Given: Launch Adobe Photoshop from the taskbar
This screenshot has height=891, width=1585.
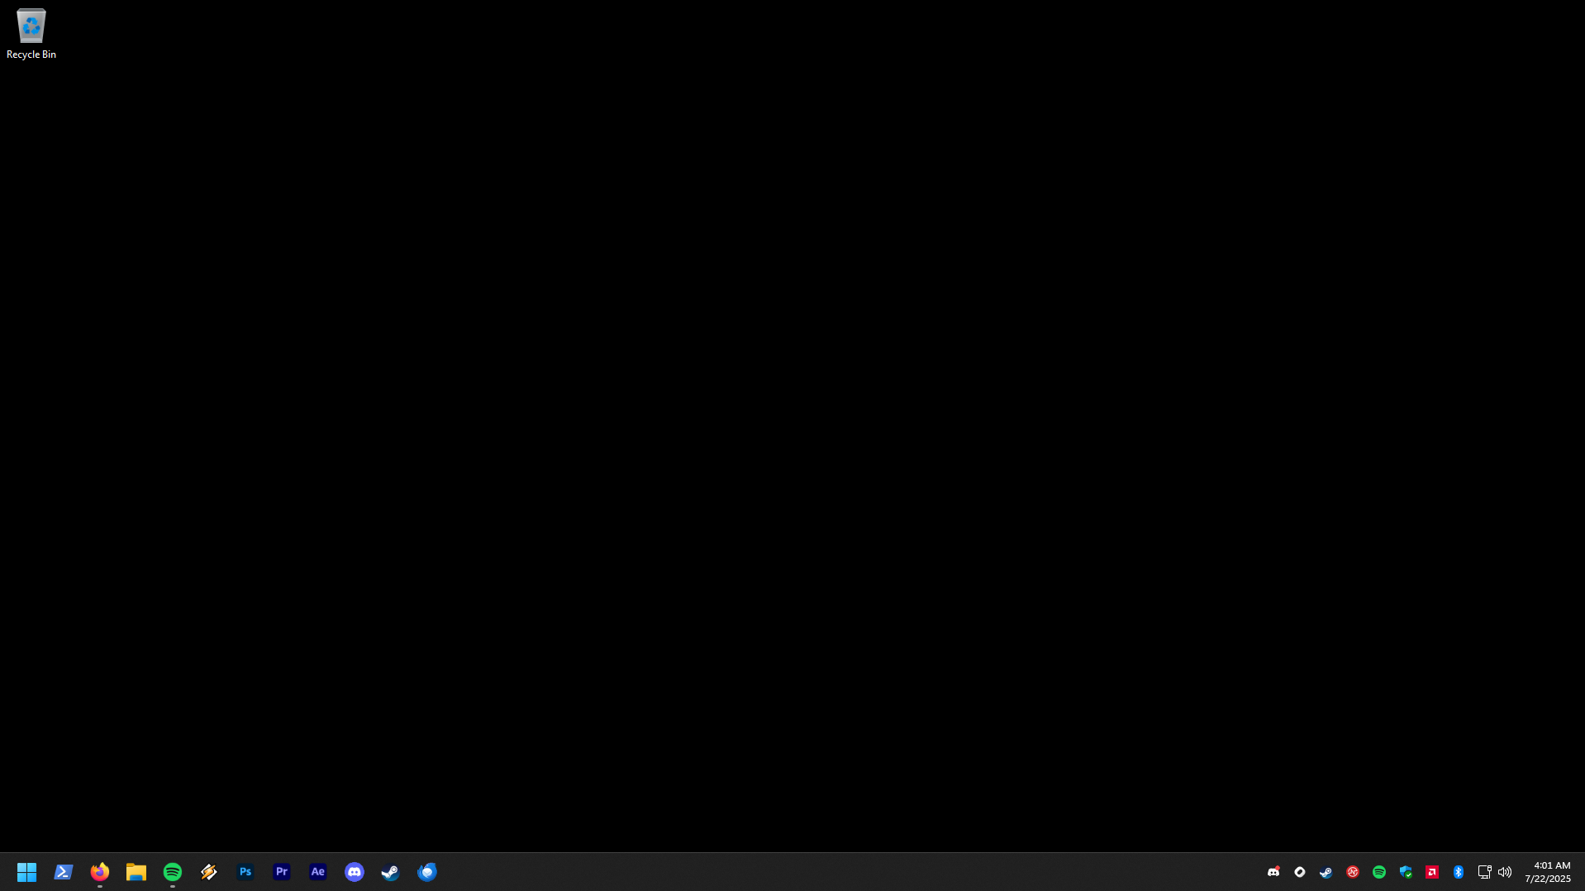Looking at the screenshot, I should [245, 872].
